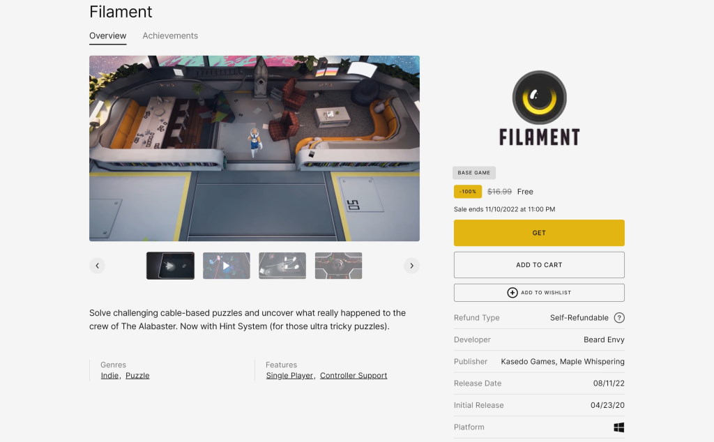The image size is (714, 442).
Task: Open the Indie genre link
Action: pyautogui.click(x=109, y=376)
